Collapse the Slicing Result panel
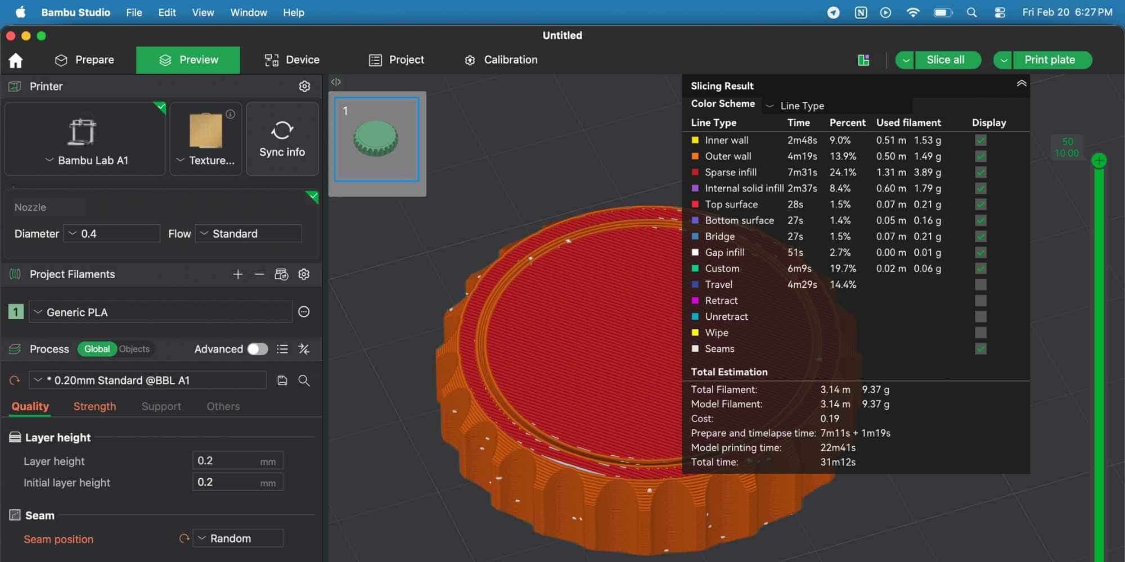The width and height of the screenshot is (1125, 562). pos(1021,84)
